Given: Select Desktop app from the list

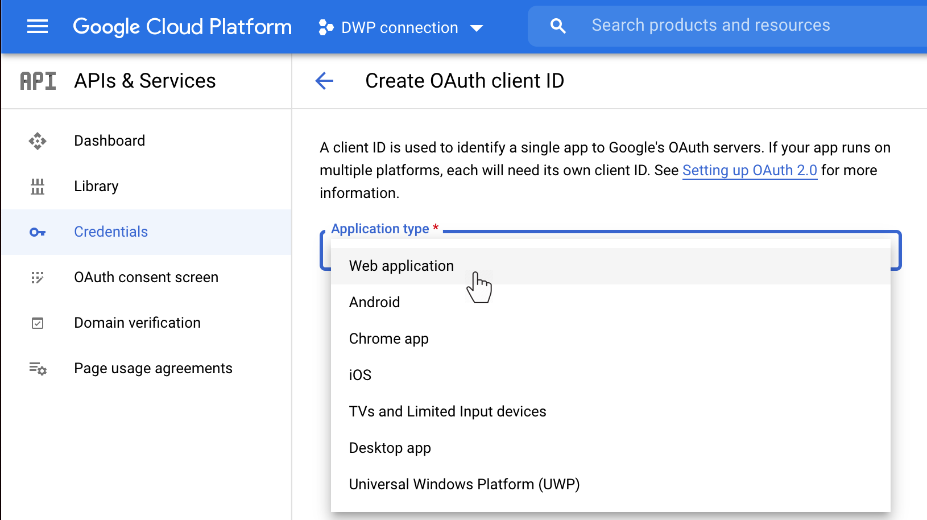Looking at the screenshot, I should pyautogui.click(x=390, y=448).
